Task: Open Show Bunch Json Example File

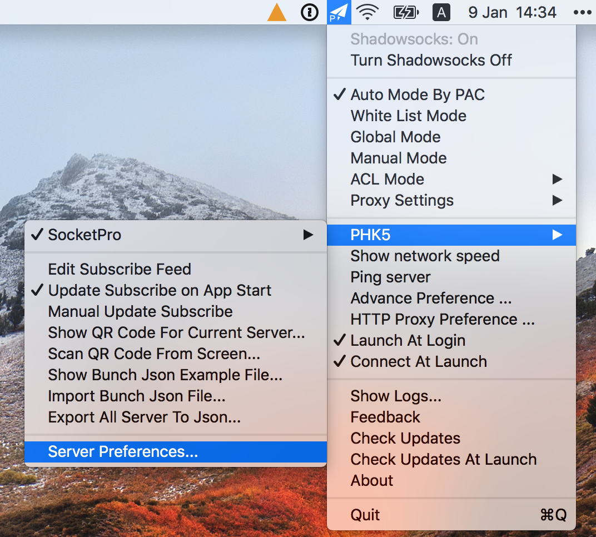Action: point(176,375)
